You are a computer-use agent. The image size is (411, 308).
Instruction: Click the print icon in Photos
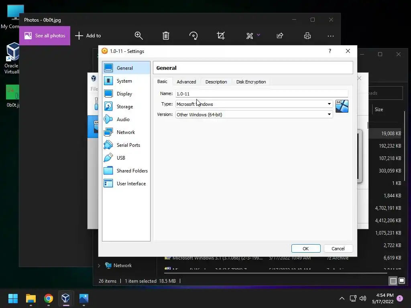pyautogui.click(x=307, y=36)
